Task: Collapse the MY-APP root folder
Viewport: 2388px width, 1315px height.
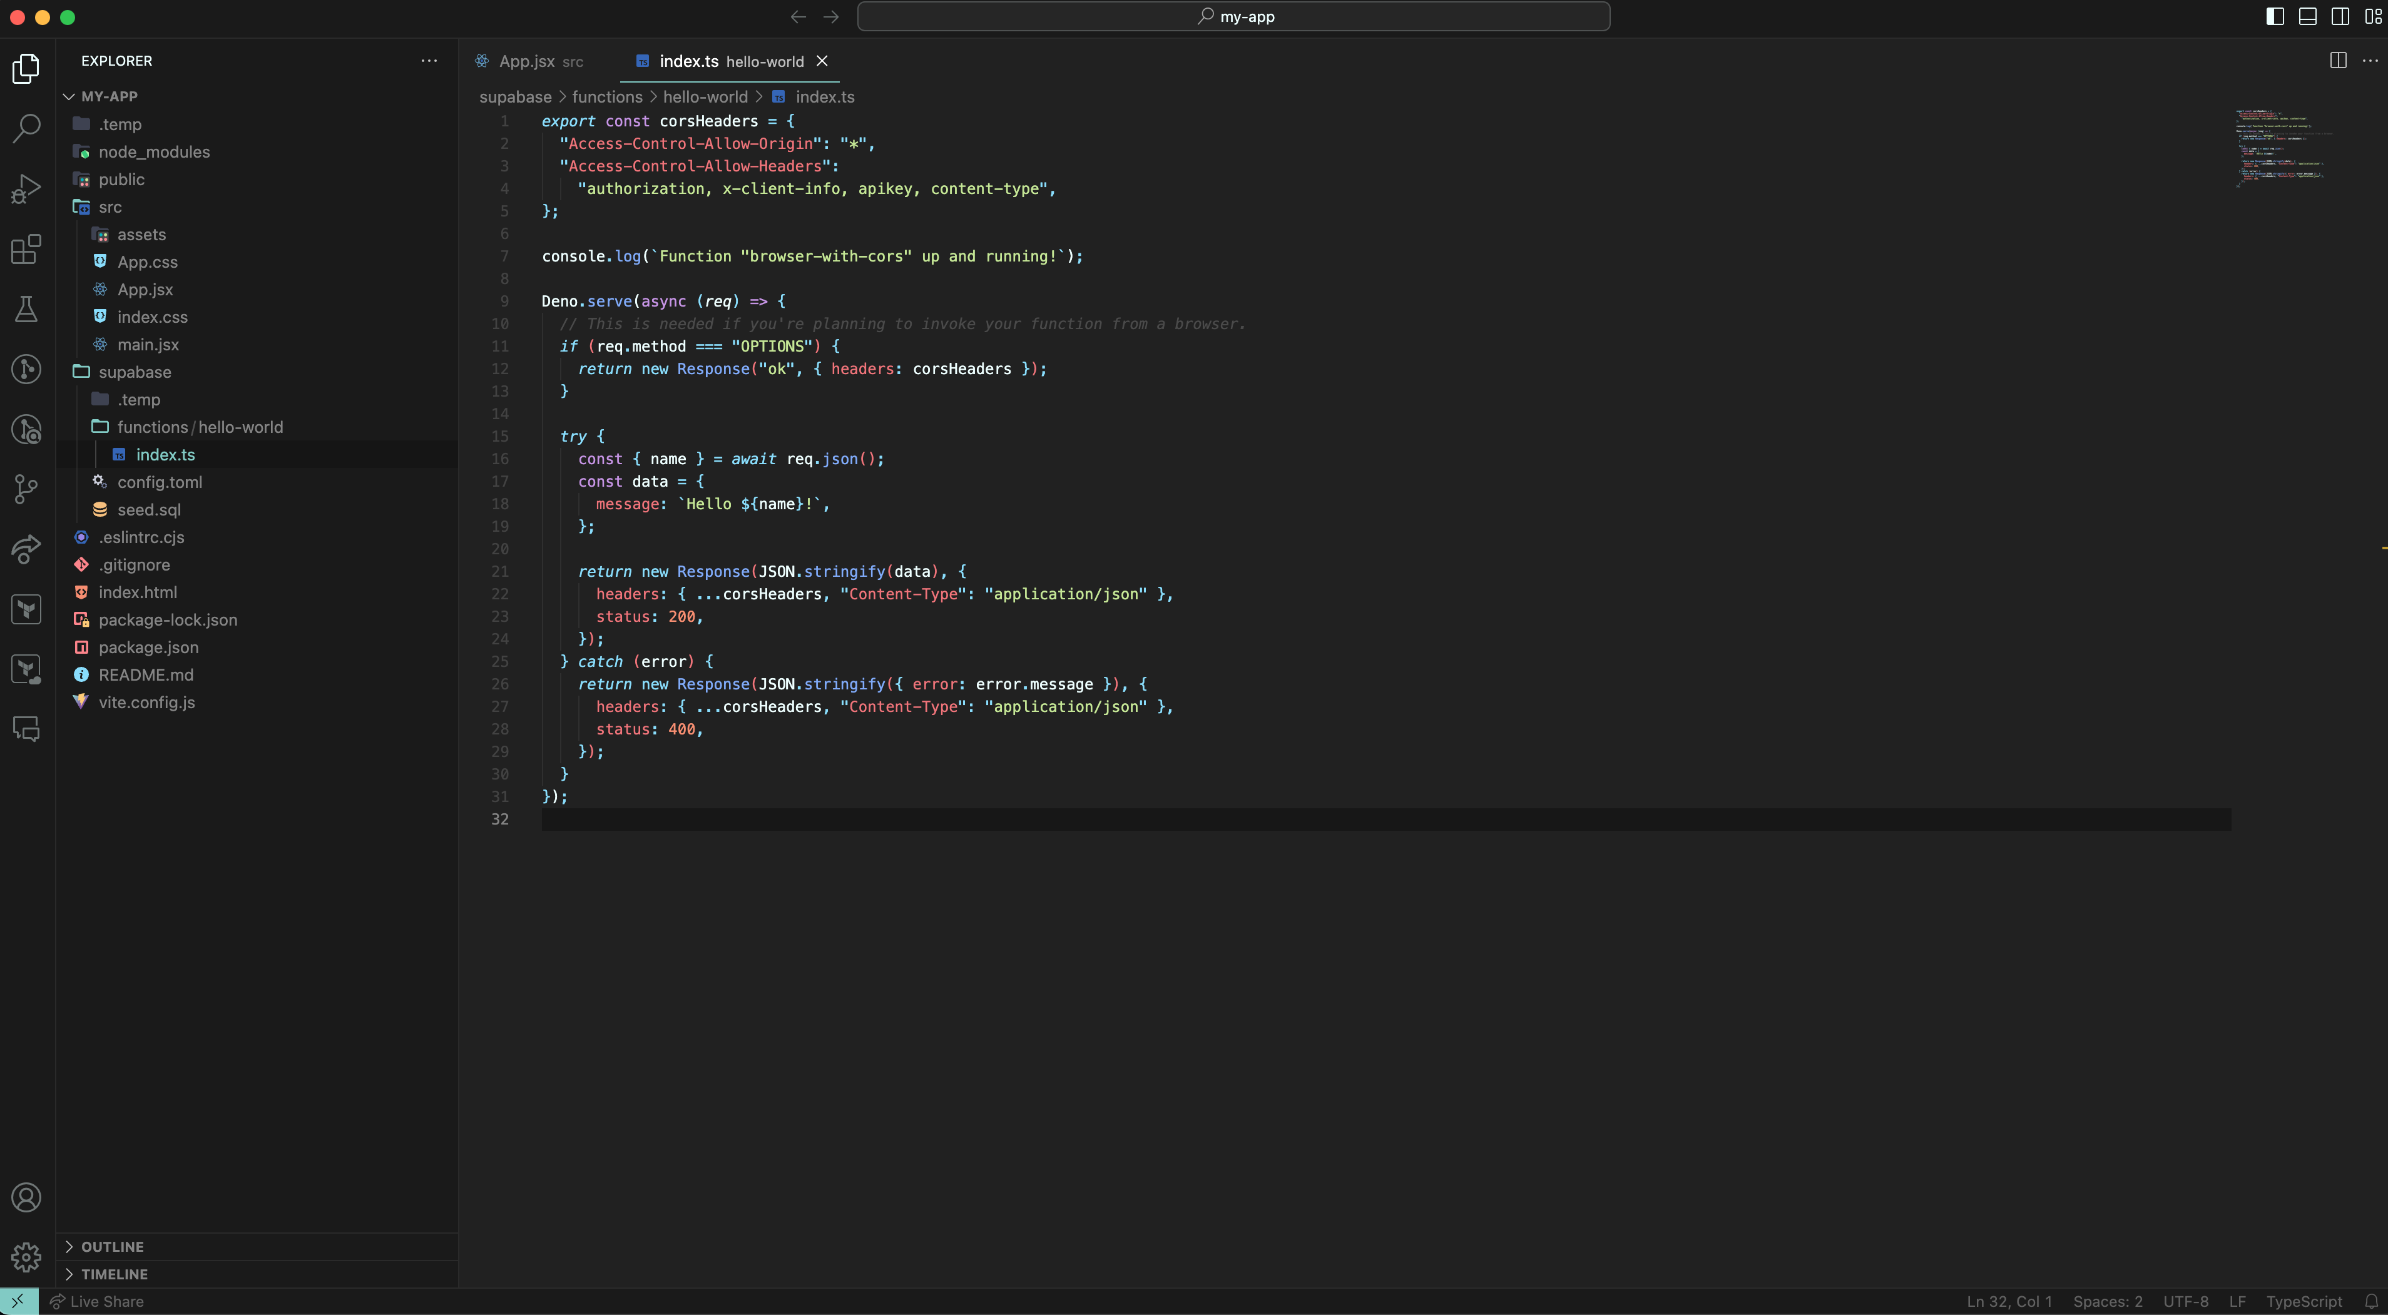Action: click(258, 96)
